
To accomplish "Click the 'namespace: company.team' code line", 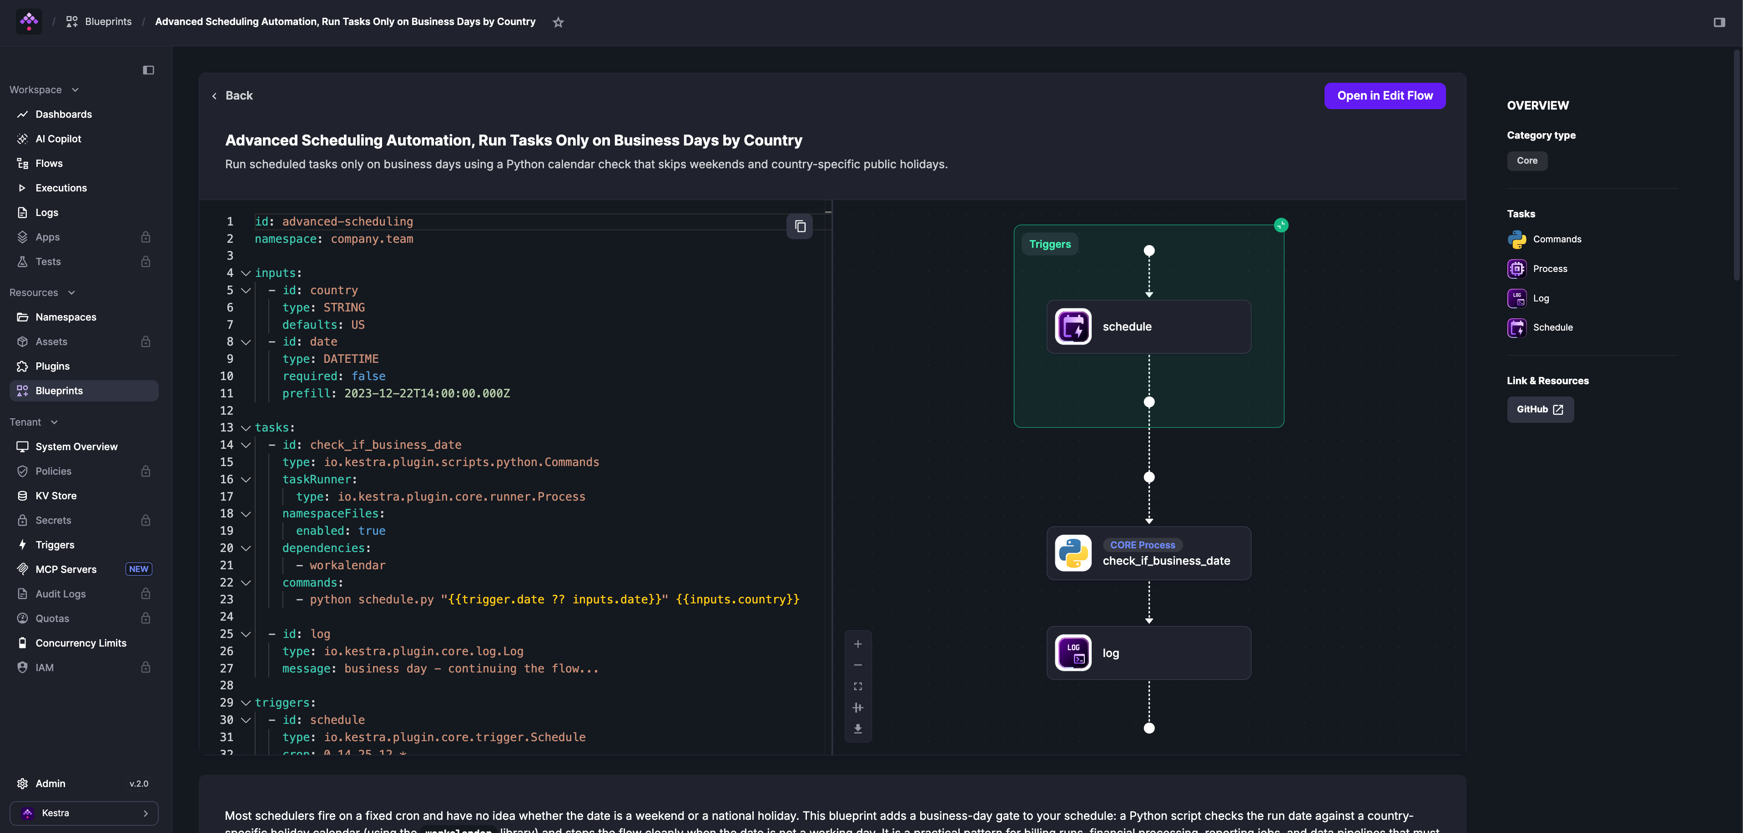I will point(333,239).
